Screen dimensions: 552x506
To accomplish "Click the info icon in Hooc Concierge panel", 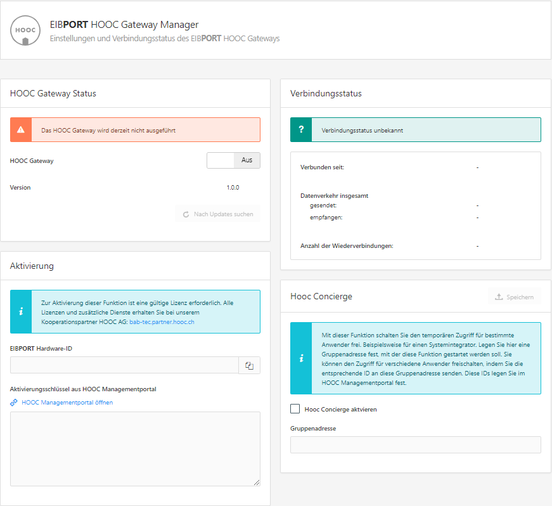I will (301, 358).
